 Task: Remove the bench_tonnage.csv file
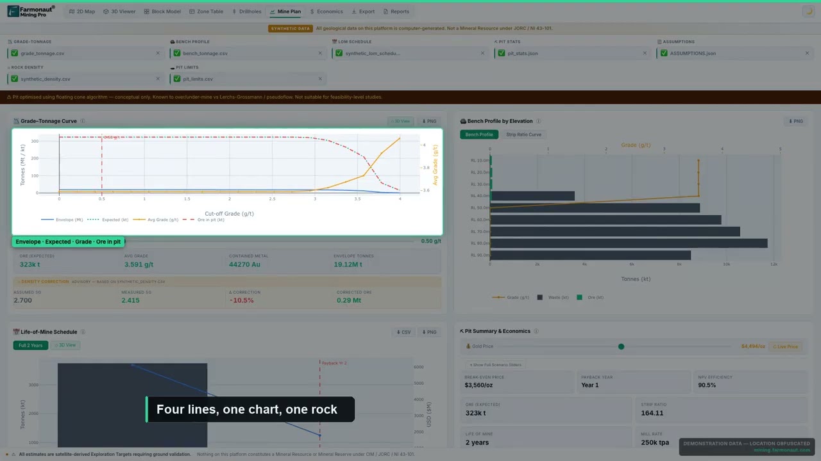320,53
